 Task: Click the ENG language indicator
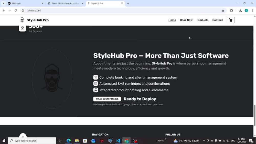click(233, 141)
